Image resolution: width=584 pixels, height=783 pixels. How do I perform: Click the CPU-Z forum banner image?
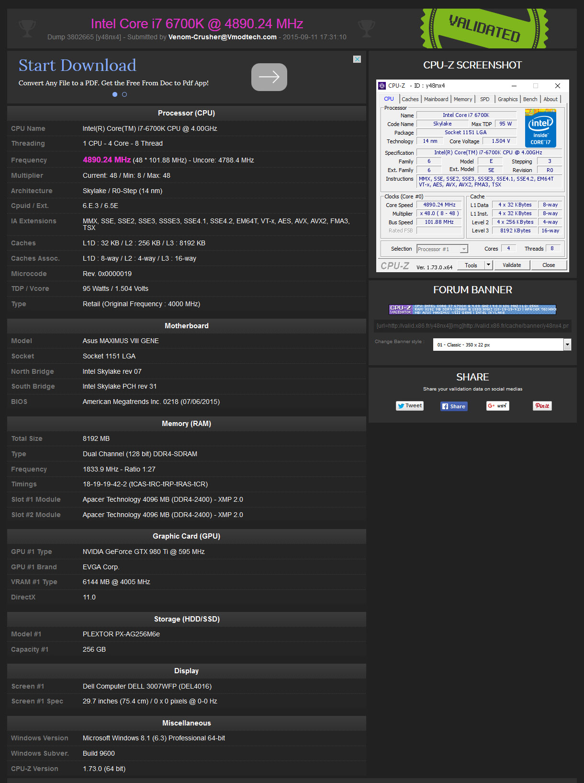point(472,309)
